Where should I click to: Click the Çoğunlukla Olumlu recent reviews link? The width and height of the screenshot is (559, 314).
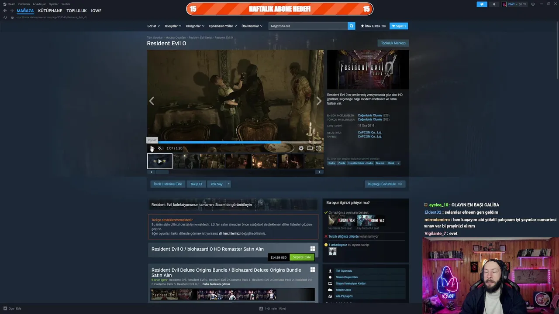[370, 116]
